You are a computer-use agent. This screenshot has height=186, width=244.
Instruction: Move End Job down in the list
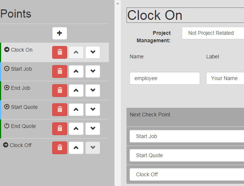point(93,91)
